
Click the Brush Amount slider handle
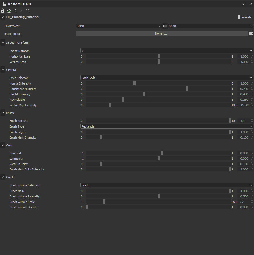point(230,120)
